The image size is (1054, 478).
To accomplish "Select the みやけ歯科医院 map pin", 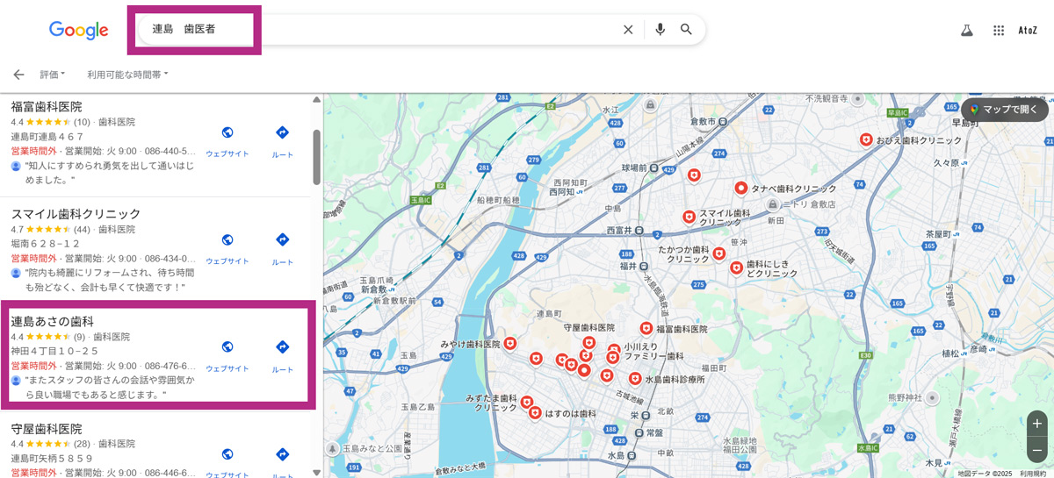I will coord(509,345).
